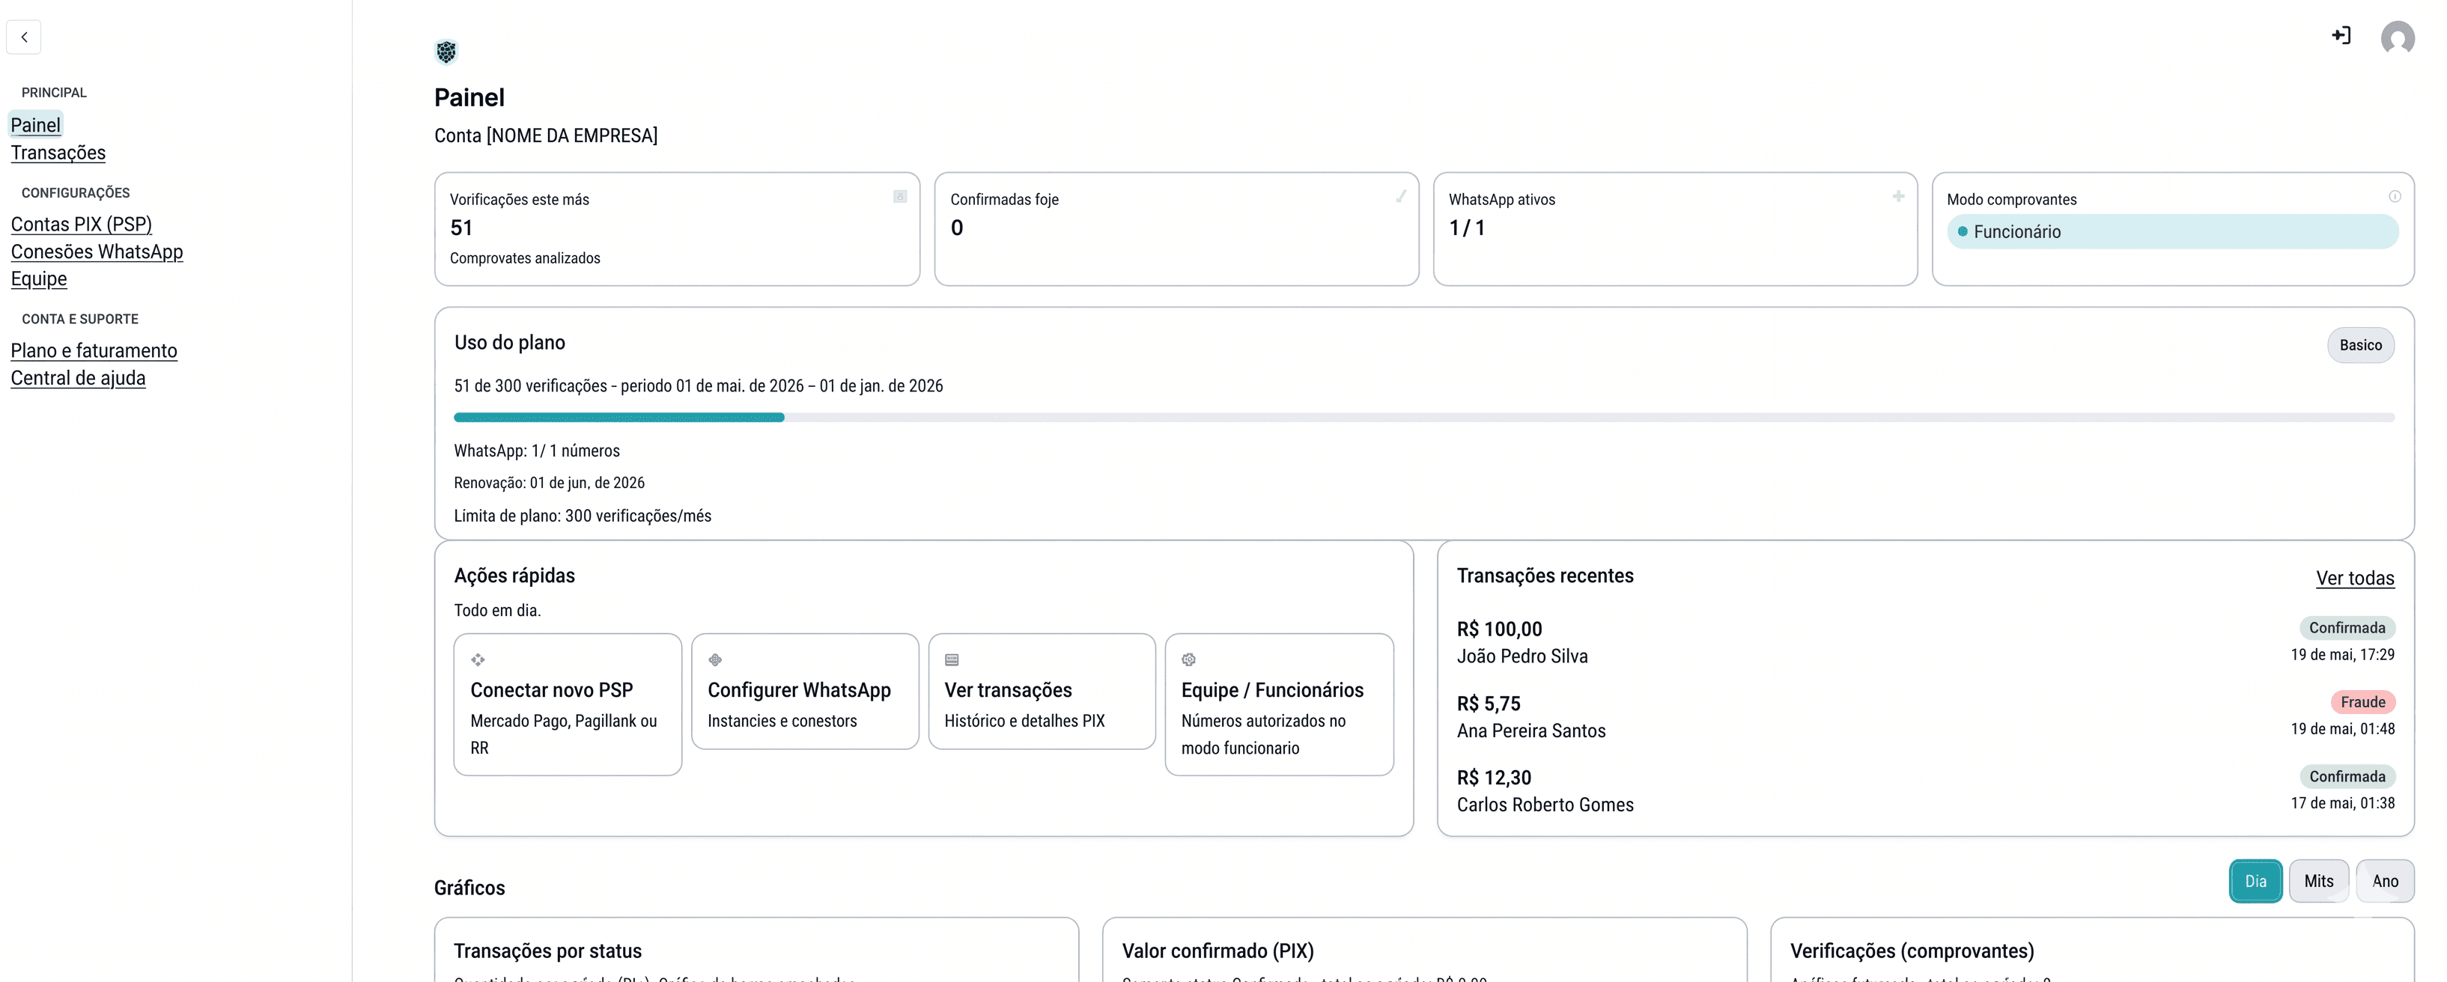
Task: Click Confirmada badge for R$ 100,00
Action: (2347, 628)
